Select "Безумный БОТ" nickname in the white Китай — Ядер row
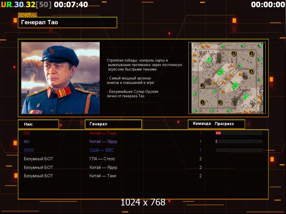The image size is (286, 214). pos(39,167)
